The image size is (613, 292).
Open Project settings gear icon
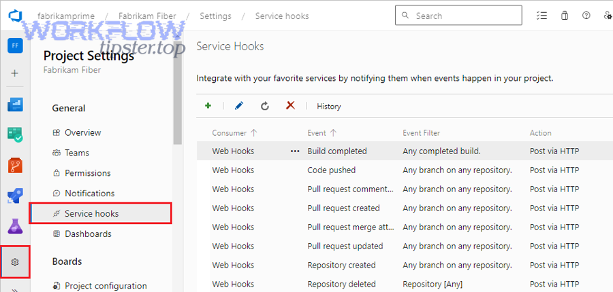tap(15, 262)
